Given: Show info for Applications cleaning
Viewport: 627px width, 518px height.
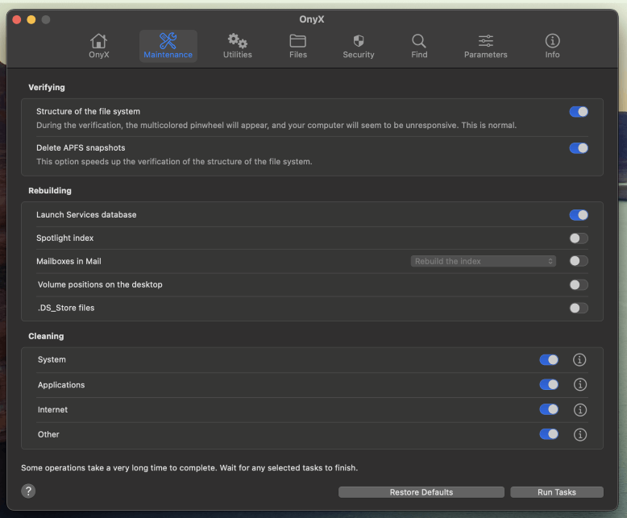Looking at the screenshot, I should pos(579,384).
